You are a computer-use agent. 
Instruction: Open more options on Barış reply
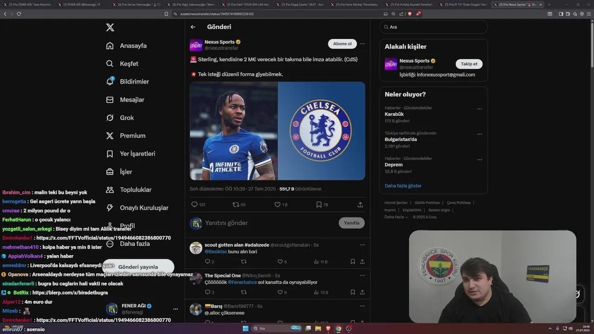coord(362,306)
